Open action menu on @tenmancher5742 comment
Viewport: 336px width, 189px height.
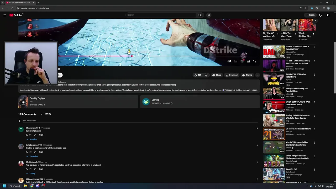point(257,128)
